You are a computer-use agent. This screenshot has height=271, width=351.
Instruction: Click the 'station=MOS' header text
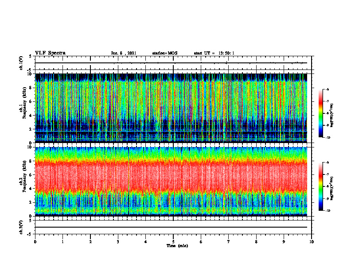tap(165, 53)
